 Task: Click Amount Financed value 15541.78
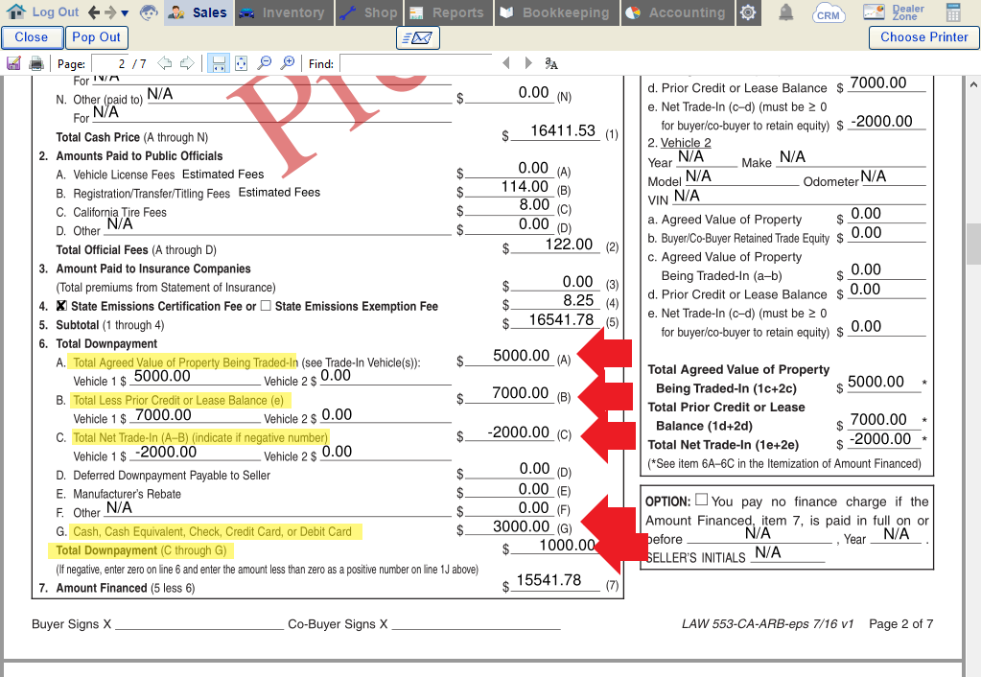point(549,581)
